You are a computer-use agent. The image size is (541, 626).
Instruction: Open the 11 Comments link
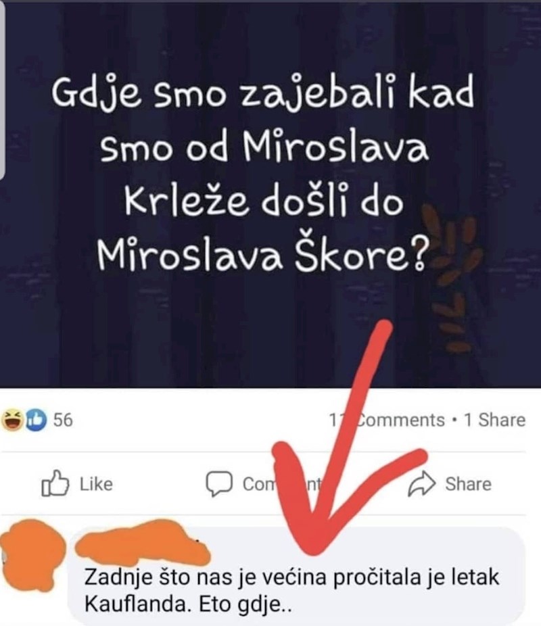(386, 420)
